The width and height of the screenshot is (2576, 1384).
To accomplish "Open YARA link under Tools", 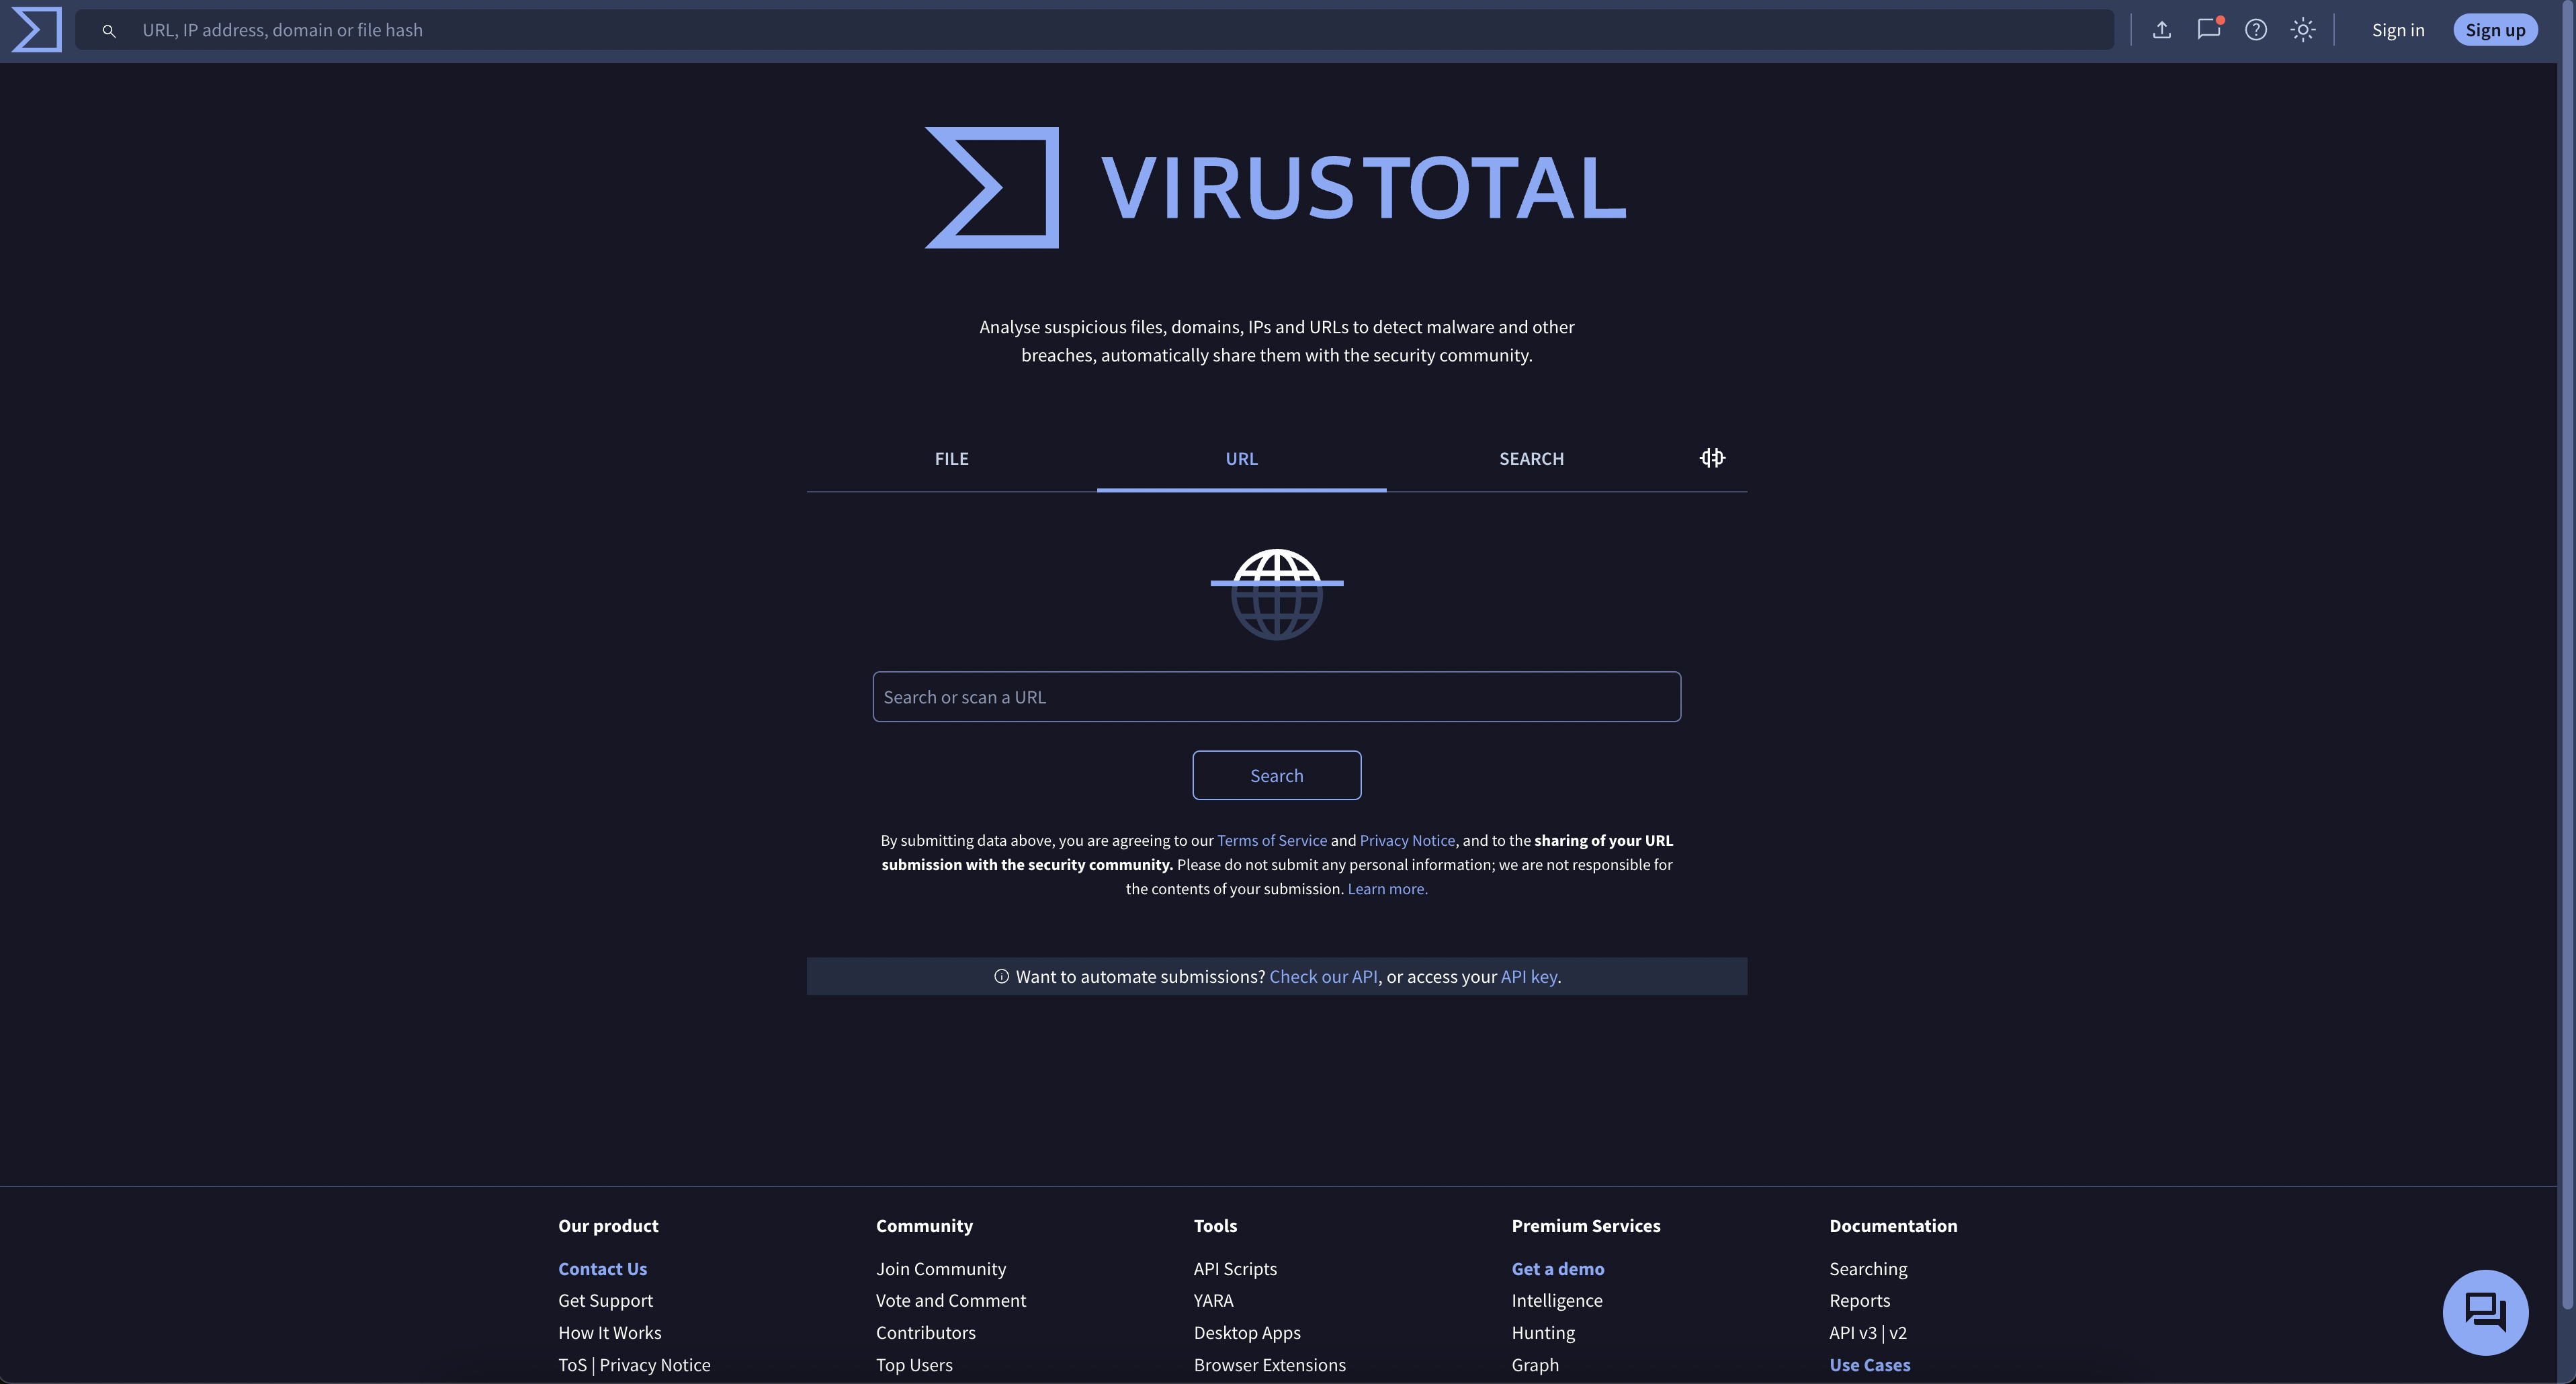I will pos(1213,1301).
